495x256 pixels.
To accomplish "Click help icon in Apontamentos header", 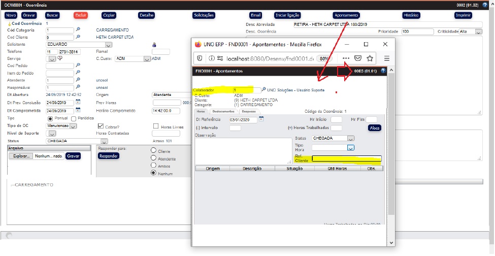I will click(383, 71).
